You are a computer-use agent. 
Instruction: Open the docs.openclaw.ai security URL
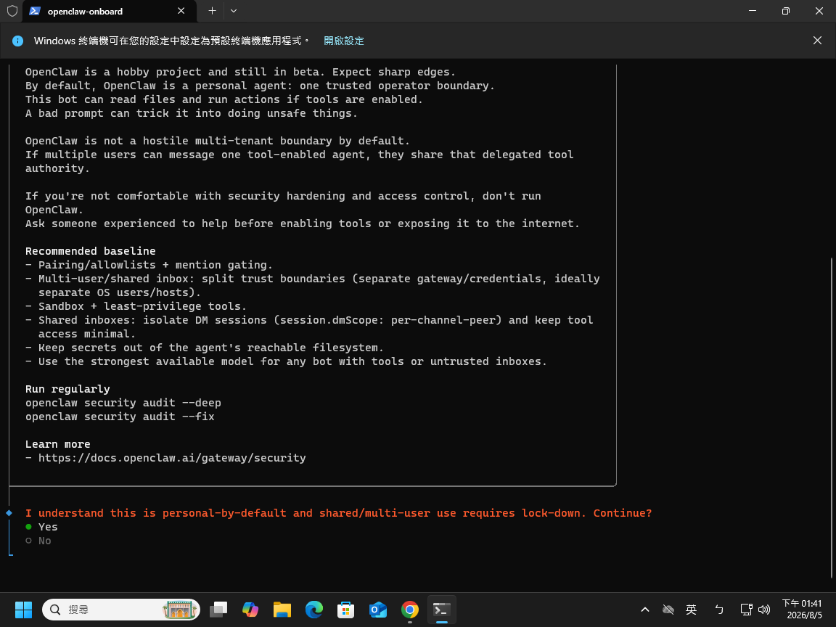pyautogui.click(x=172, y=458)
